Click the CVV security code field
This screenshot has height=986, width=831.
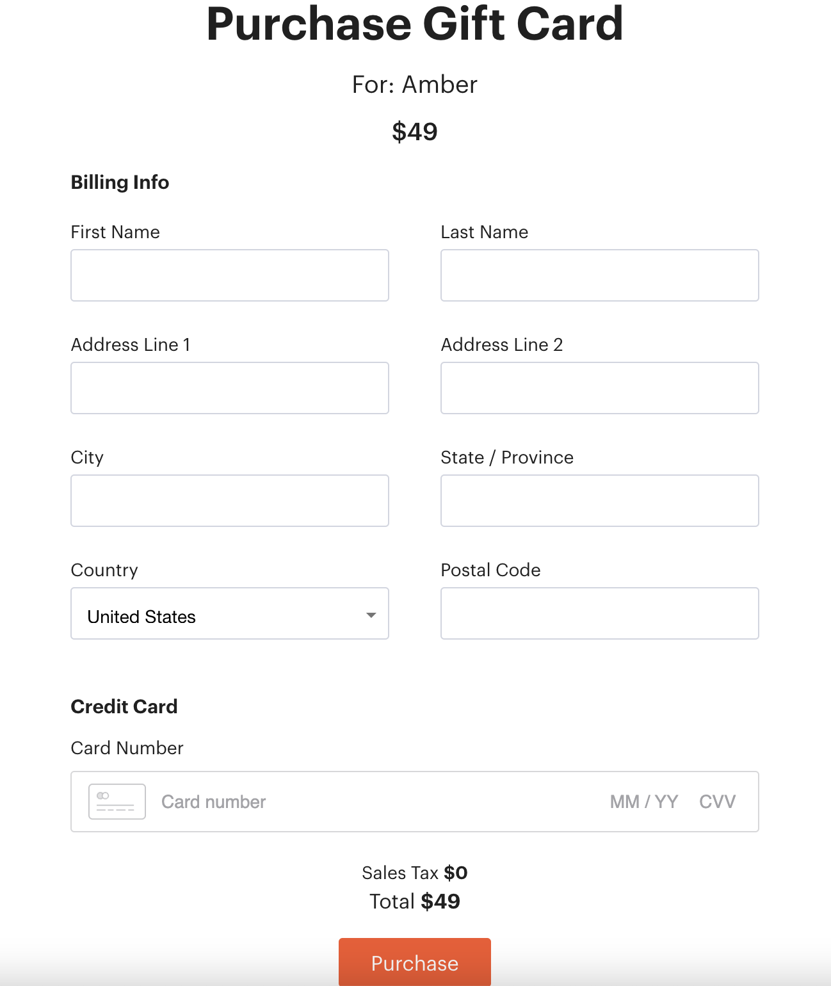(x=718, y=802)
